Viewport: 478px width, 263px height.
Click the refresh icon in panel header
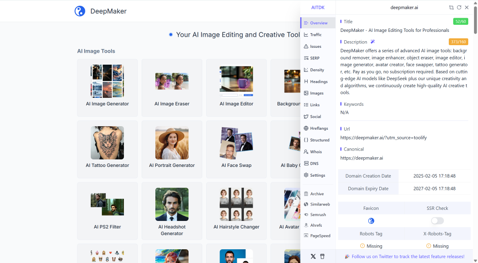coord(459,8)
